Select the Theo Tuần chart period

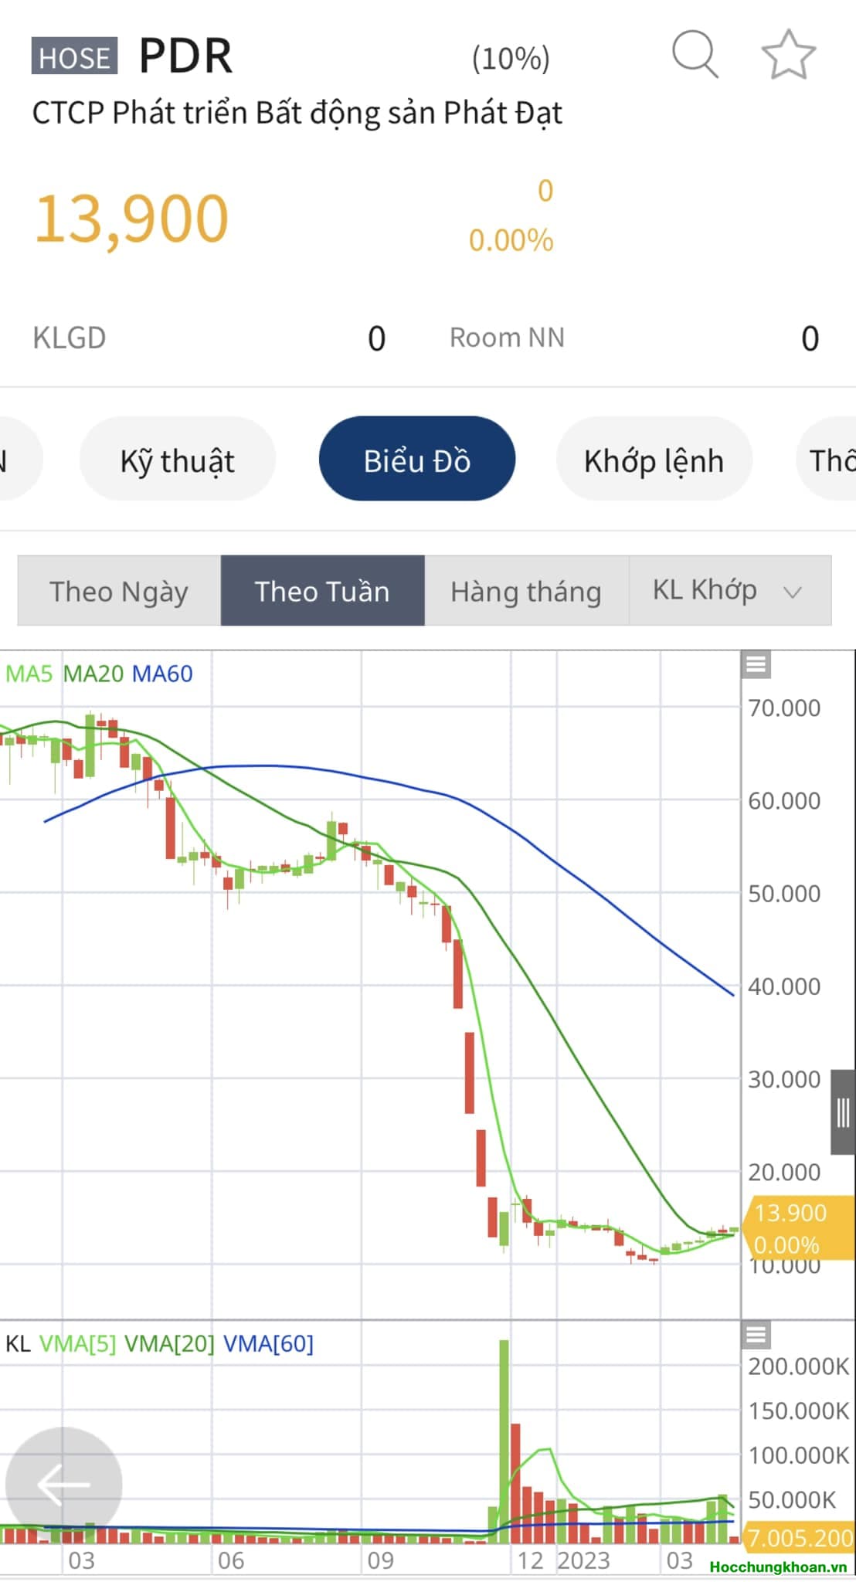[x=322, y=591]
